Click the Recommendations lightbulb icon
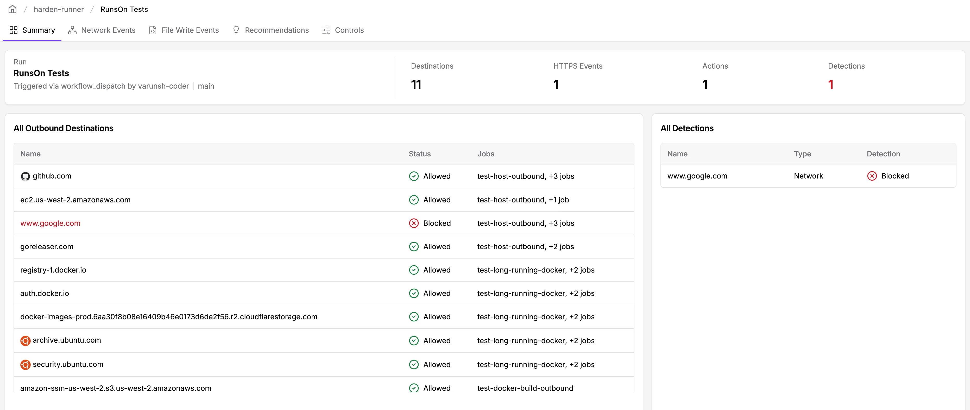Viewport: 970px width, 410px height. coord(236,30)
